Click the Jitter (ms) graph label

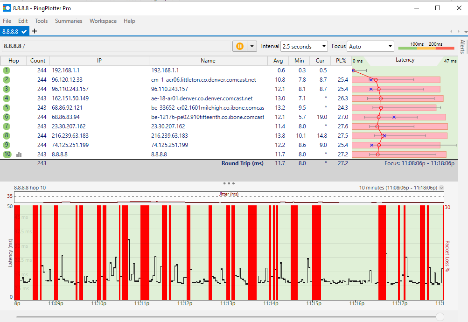point(229,194)
